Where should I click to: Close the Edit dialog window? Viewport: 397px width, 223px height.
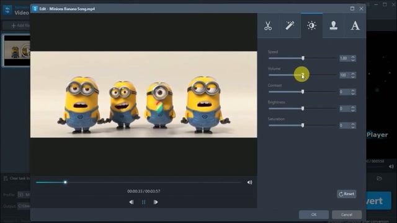pos(361,9)
